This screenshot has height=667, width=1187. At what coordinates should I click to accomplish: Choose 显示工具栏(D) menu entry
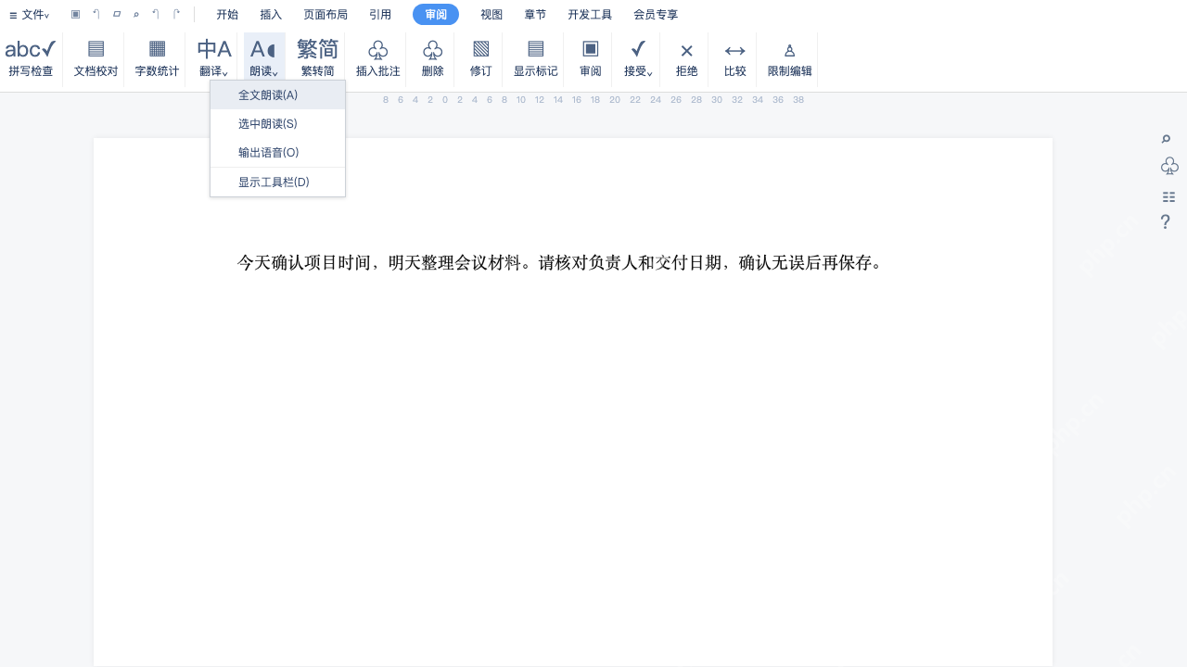[277, 182]
